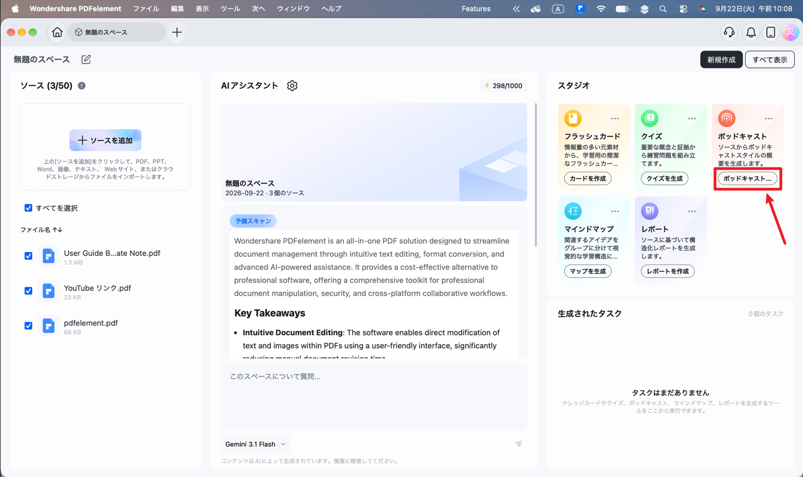Open more options for the Report card
803x477 pixels.
(691, 211)
